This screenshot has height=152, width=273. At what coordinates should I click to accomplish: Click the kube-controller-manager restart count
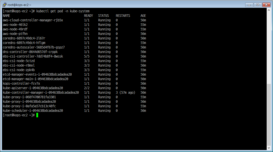[x=125, y=92]
